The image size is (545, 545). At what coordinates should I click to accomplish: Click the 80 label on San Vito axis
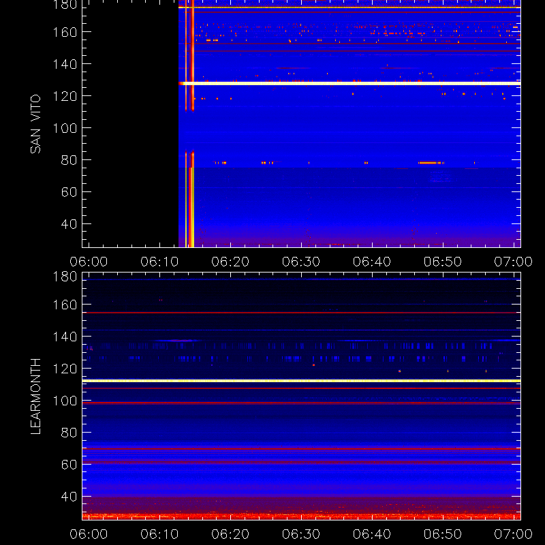point(69,160)
